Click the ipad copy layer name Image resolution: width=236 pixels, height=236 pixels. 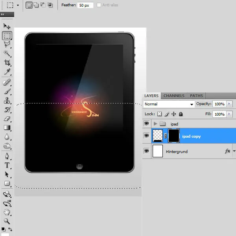tap(191, 136)
